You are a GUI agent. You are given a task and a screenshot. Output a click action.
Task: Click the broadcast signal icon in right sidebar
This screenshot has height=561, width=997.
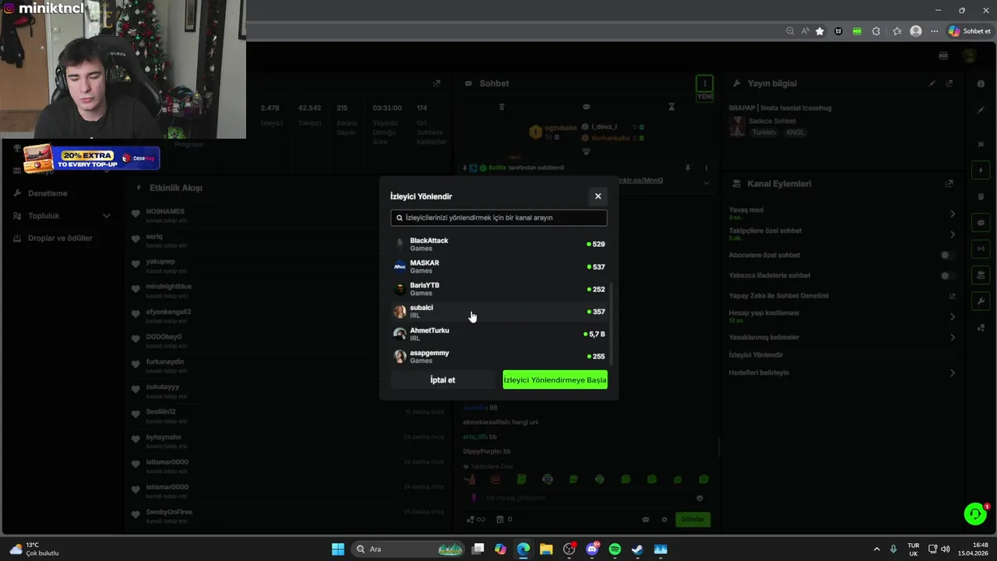click(x=981, y=249)
